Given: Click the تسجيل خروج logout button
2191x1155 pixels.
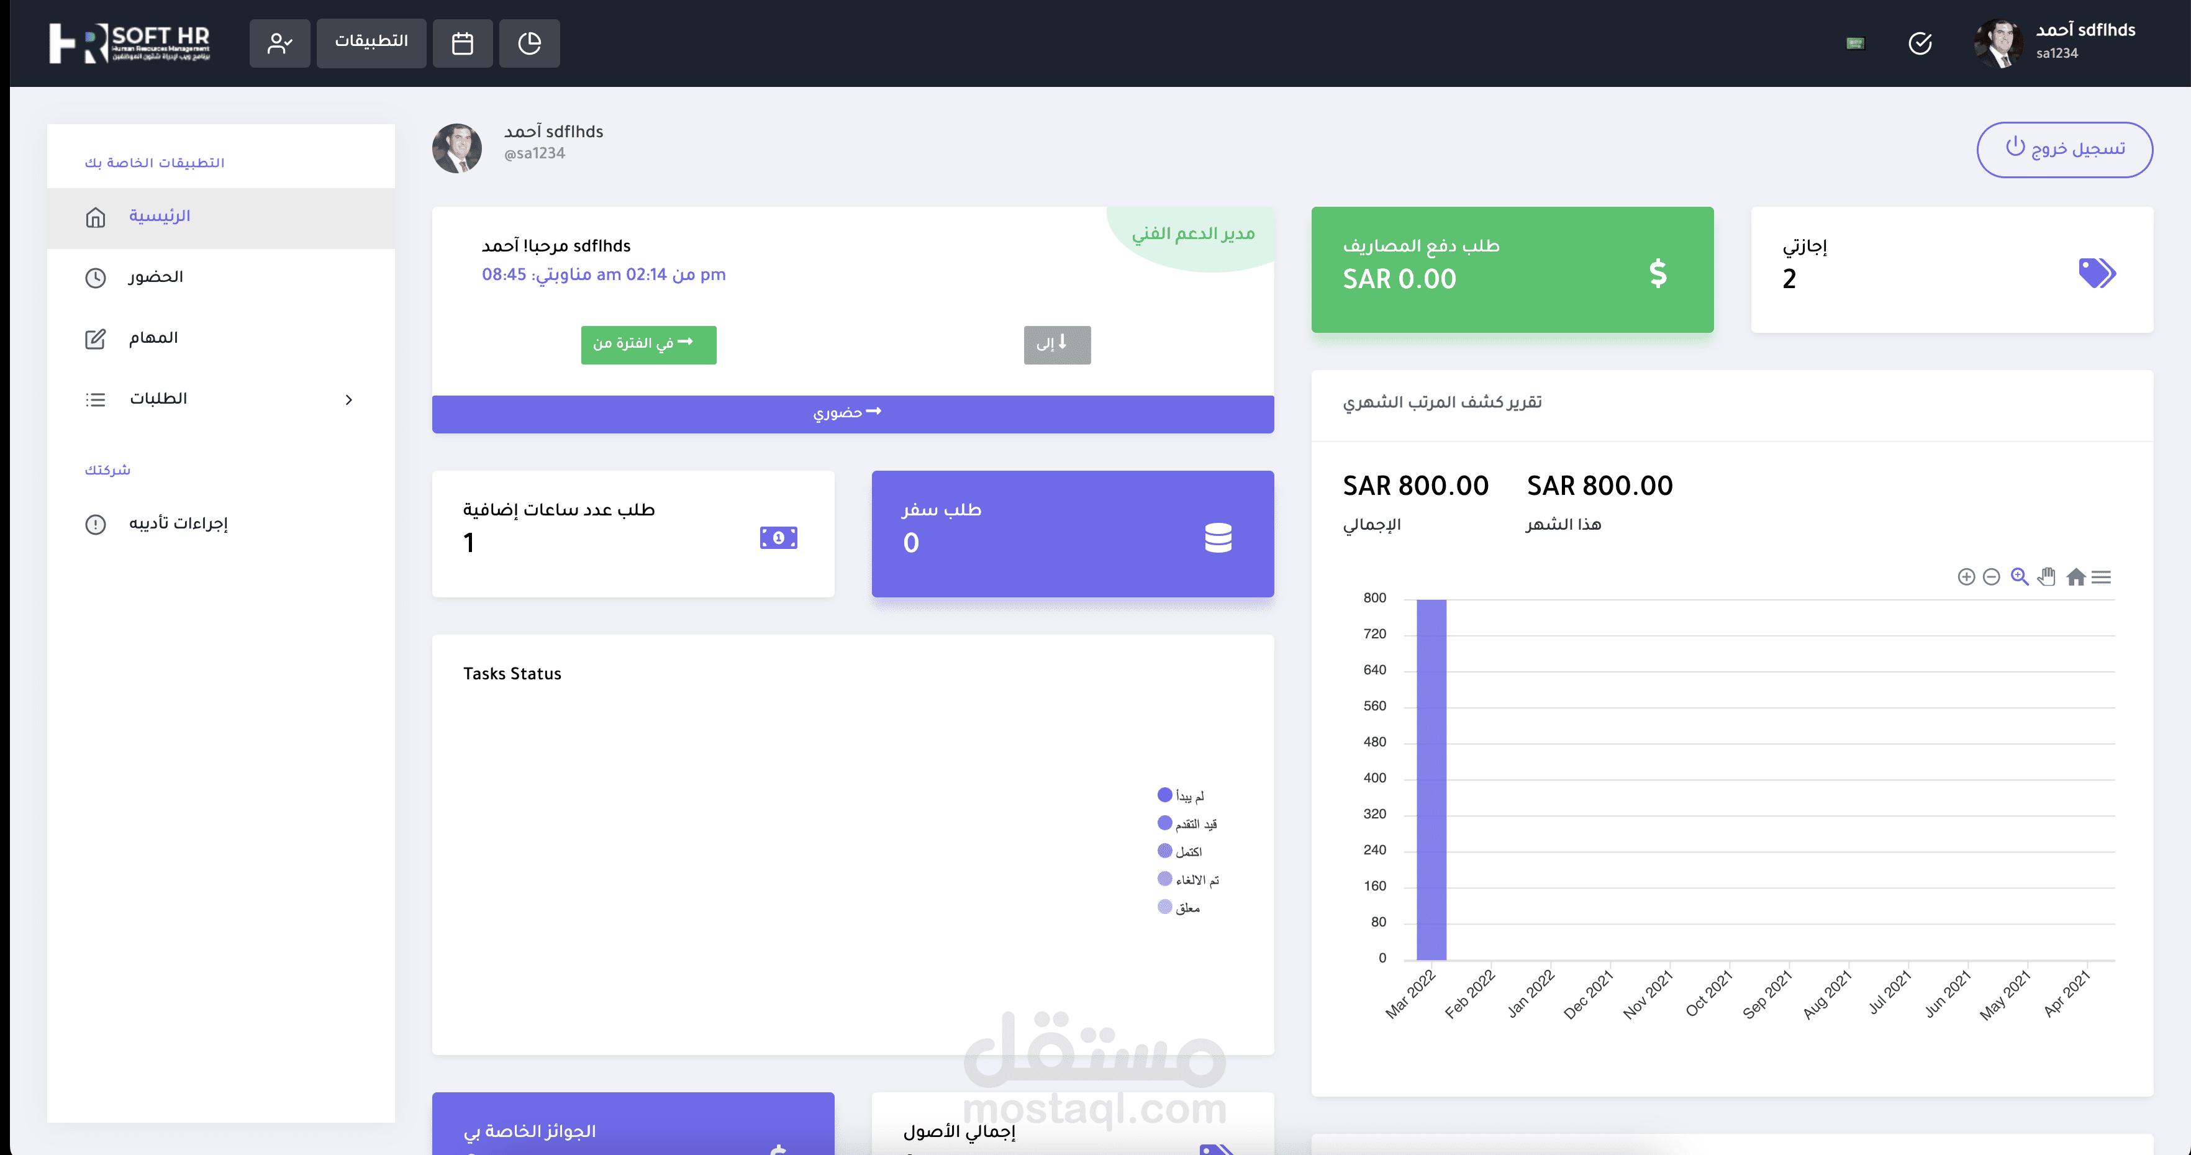Looking at the screenshot, I should coord(2064,150).
